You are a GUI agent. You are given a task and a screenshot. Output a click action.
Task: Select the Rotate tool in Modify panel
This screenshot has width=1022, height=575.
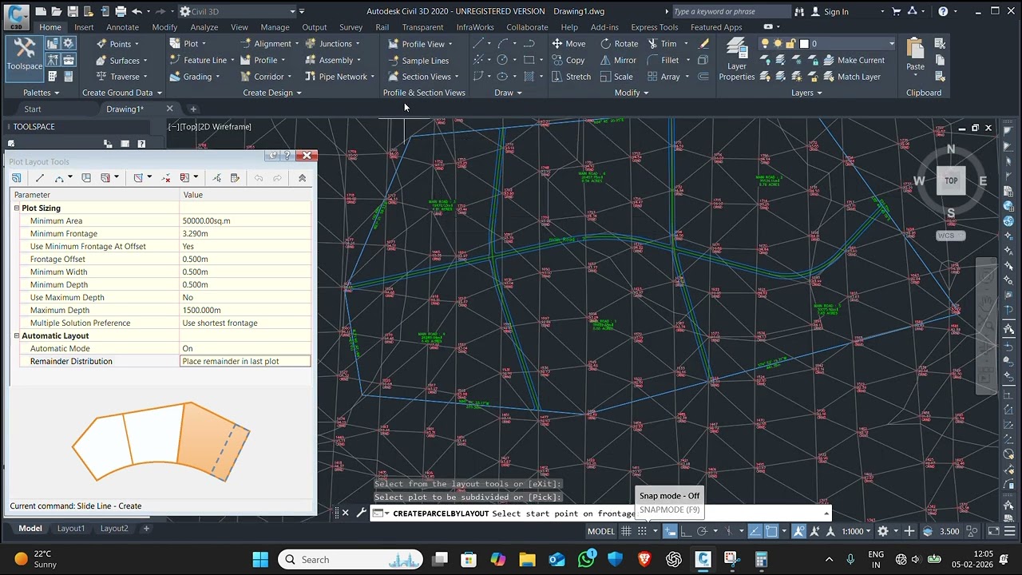click(619, 44)
